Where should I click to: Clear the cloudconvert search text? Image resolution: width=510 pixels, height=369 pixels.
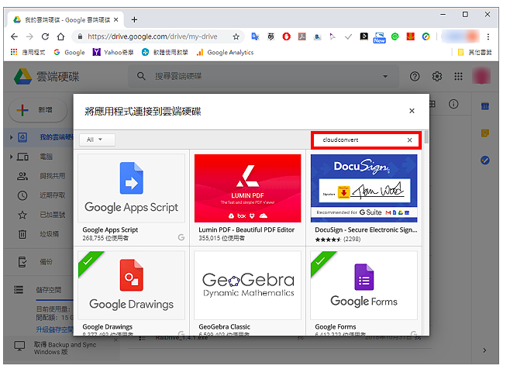coord(410,140)
